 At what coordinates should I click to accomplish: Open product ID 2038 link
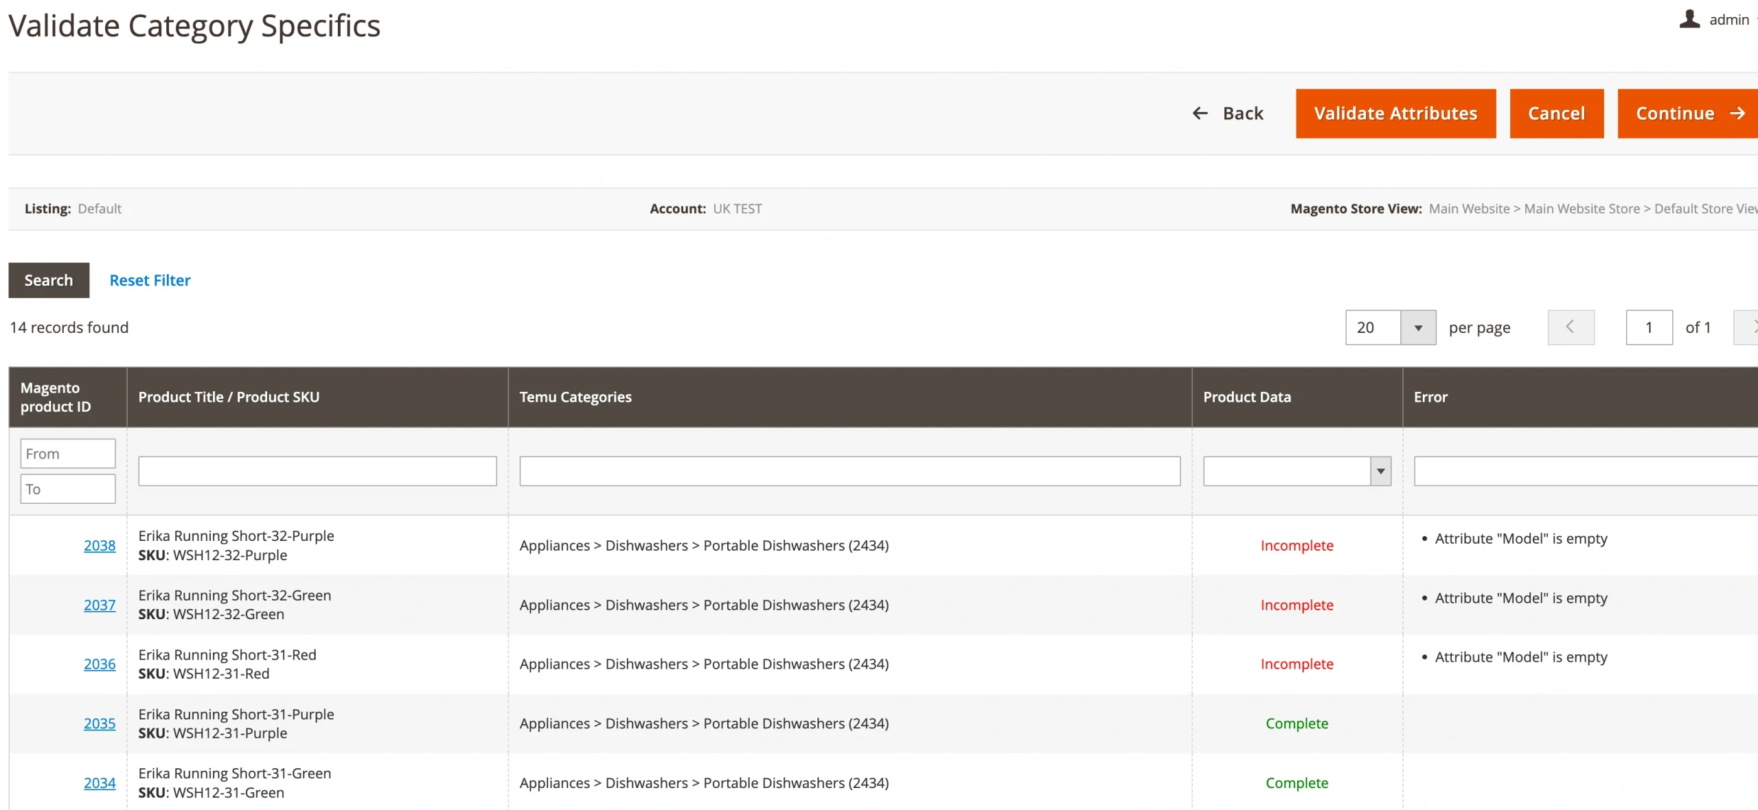tap(100, 546)
